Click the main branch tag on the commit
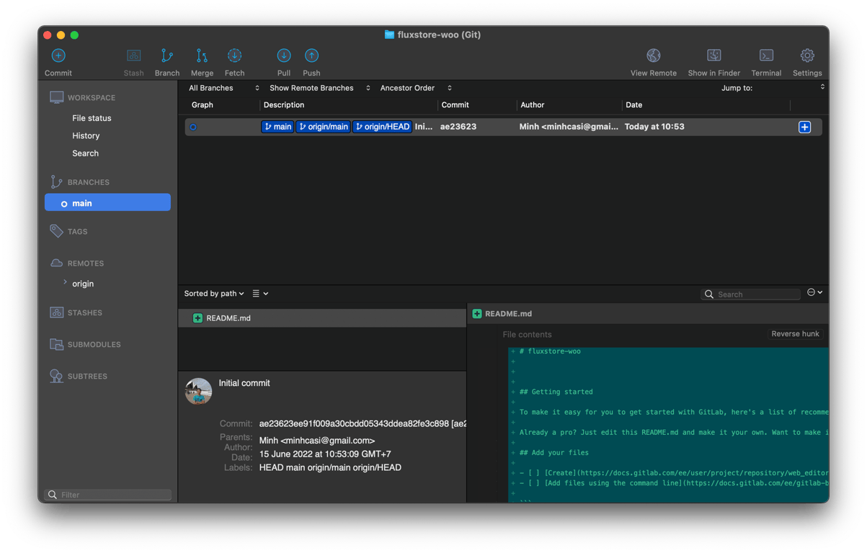867x553 pixels. [277, 127]
